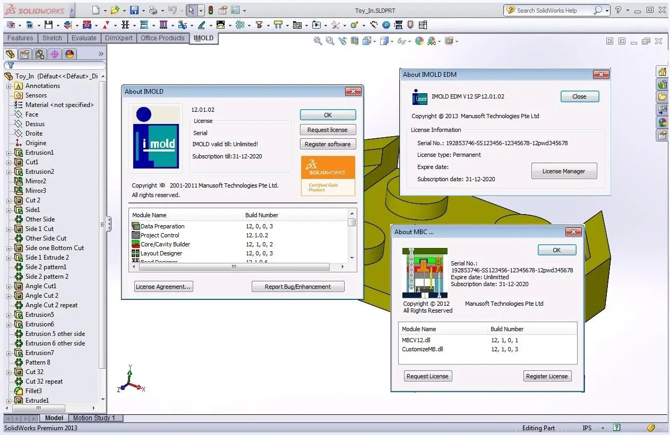Switch to the PropertyManager icon tab
Image resolution: width=670 pixels, height=435 pixels.
25,54
